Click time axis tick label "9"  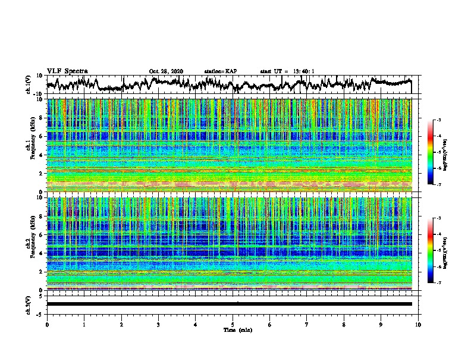tap(381, 325)
